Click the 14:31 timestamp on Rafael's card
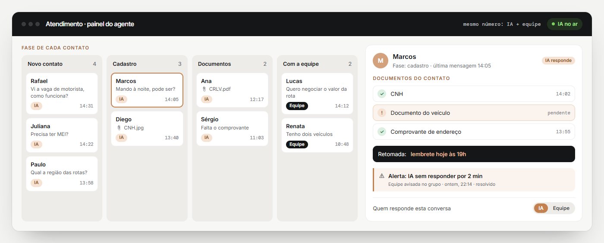This screenshot has width=604, height=243. (86, 106)
